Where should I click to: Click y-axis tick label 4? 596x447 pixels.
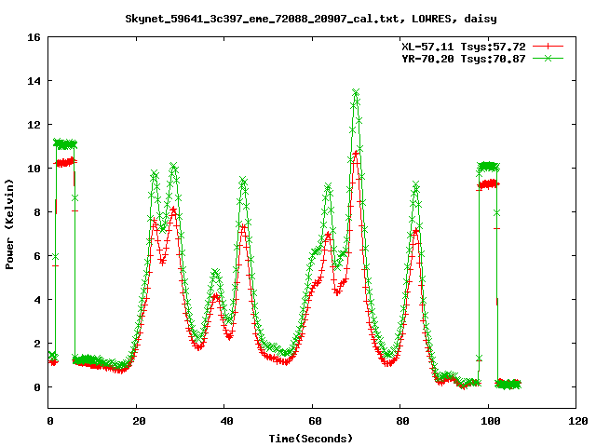click(37, 300)
